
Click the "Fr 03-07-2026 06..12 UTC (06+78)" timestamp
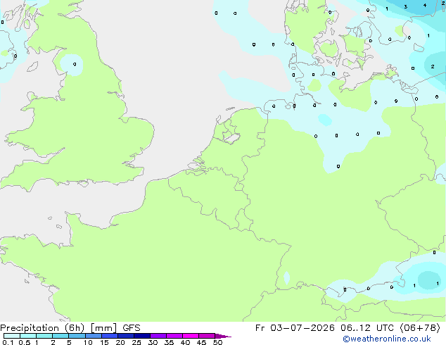(x=348, y=328)
